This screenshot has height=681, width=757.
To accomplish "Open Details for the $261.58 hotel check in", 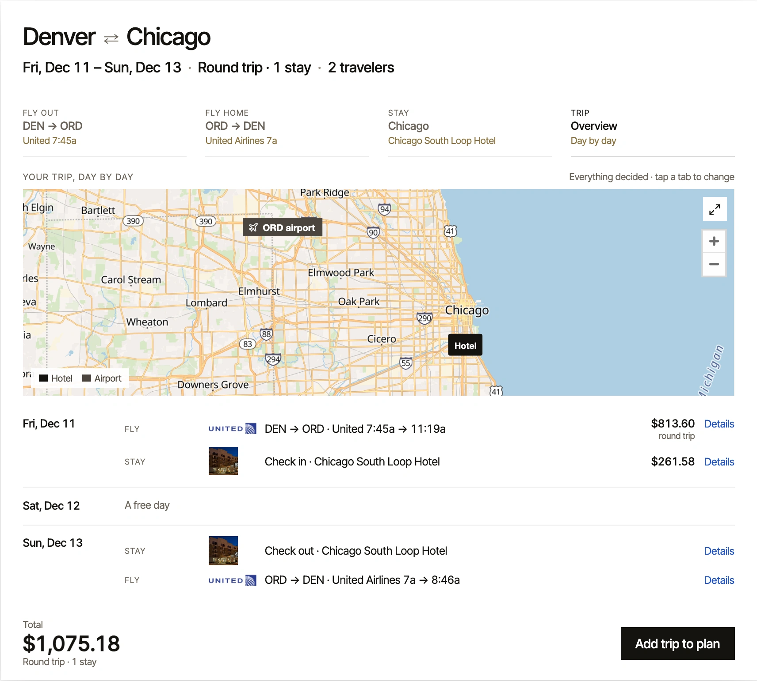I will pos(719,462).
